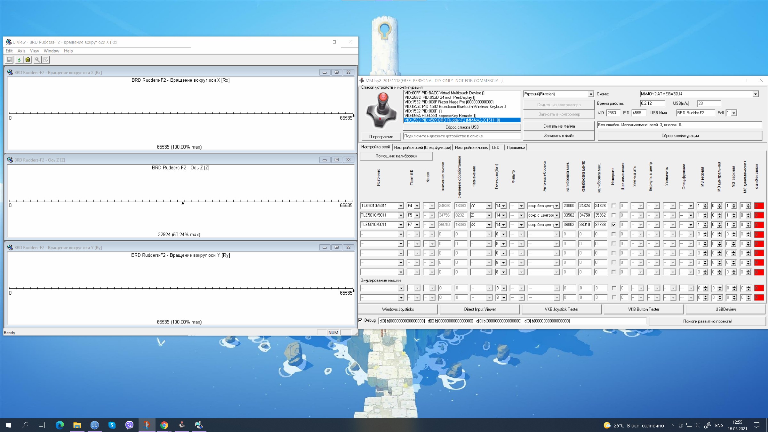Click the yellow gear toolbar icon in DIView
The width and height of the screenshot is (768, 432).
28,60
